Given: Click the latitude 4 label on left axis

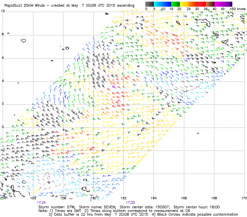Looking at the screenshot, I should click(3, 81).
